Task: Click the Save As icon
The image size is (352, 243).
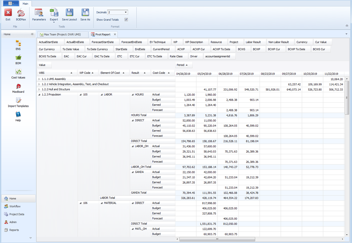Action: coord(85,13)
